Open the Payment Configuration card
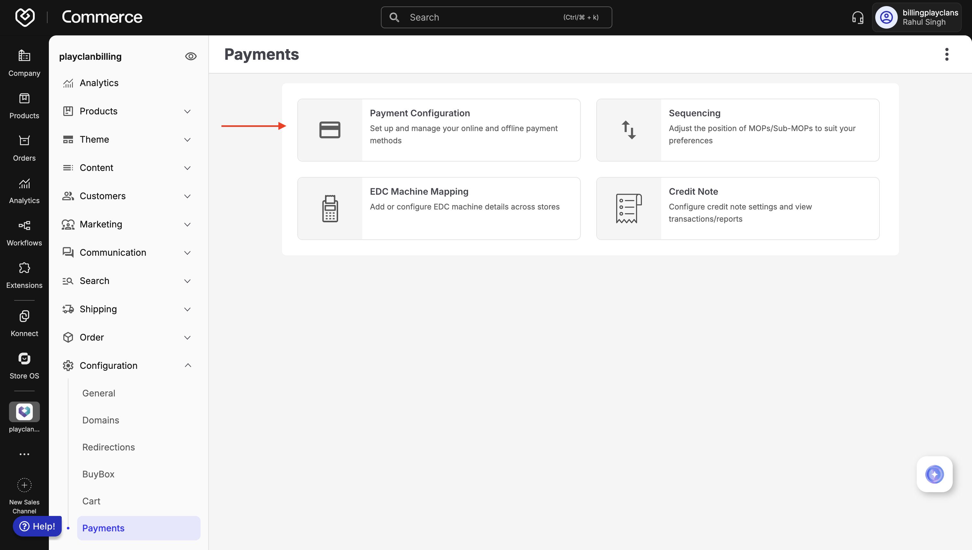Viewport: 972px width, 550px height. (438, 130)
